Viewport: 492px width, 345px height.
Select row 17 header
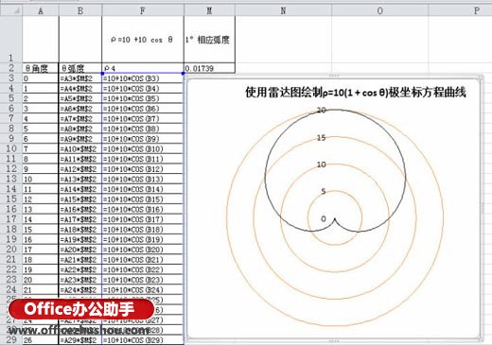[11, 219]
